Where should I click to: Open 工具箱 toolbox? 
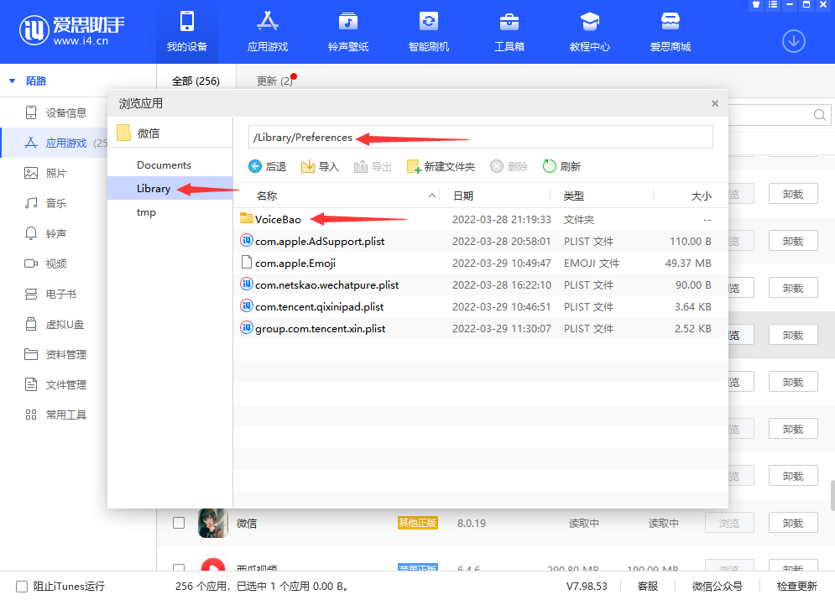509,32
